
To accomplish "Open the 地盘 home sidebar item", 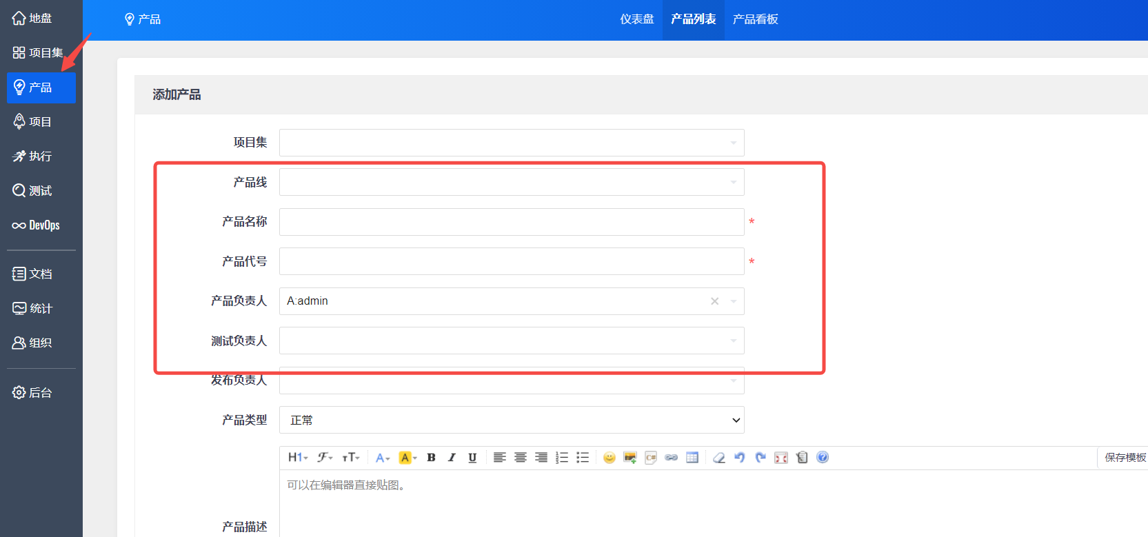I will [x=32, y=19].
